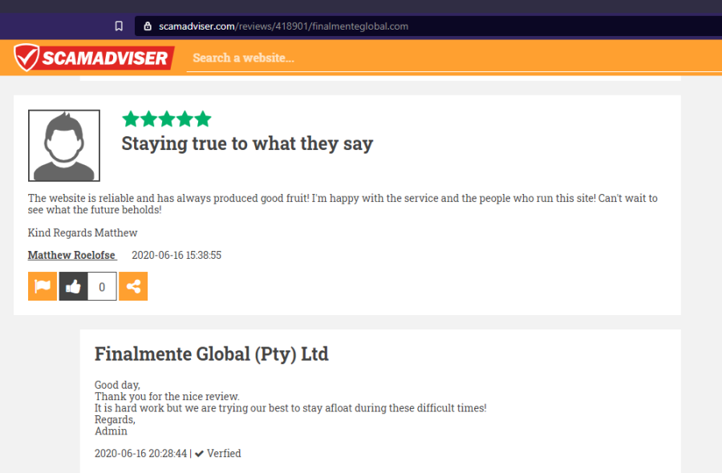722x473 pixels.
Task: Share the review using the share icon
Action: pos(133,286)
